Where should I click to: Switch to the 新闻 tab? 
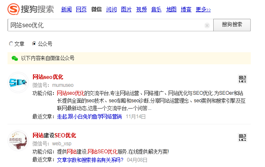coord(66,9)
